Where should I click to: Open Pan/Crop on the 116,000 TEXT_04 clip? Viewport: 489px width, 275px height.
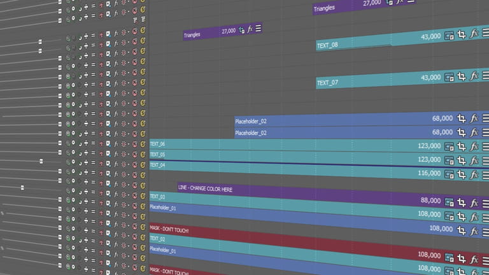point(462,174)
